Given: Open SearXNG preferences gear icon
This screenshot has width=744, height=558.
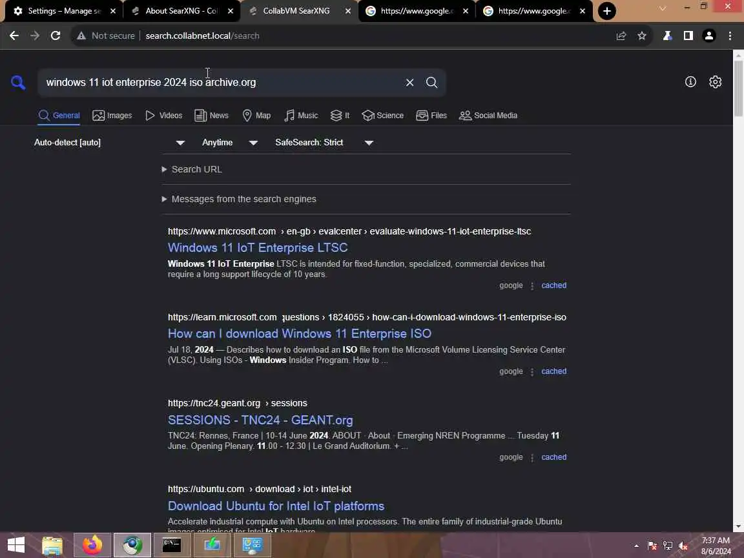Looking at the screenshot, I should coord(715,82).
